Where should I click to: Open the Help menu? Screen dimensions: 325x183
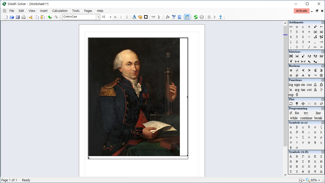click(x=100, y=11)
